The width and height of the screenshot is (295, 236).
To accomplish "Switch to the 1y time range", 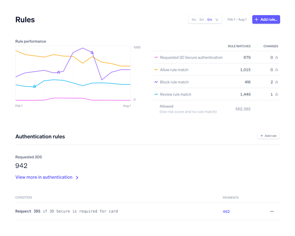I will click(217, 19).
